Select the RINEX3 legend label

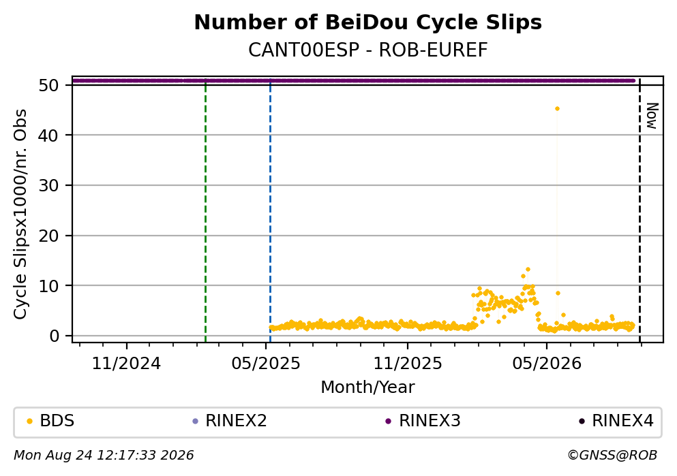[430, 421]
